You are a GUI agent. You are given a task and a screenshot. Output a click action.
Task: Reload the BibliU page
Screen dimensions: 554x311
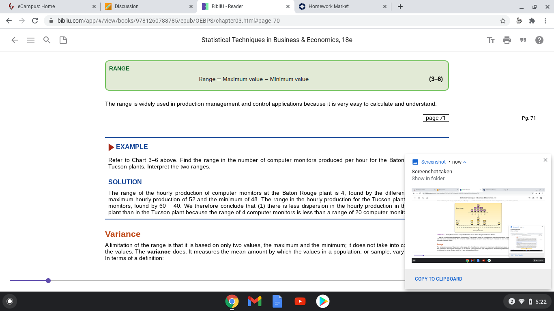pos(35,21)
